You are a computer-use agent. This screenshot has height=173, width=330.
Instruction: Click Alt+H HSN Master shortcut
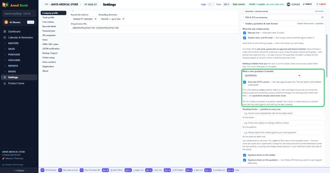174,170
